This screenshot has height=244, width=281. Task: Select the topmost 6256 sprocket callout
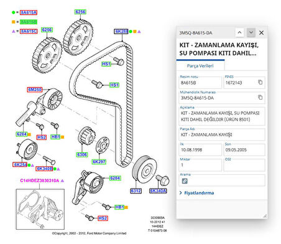(80, 12)
